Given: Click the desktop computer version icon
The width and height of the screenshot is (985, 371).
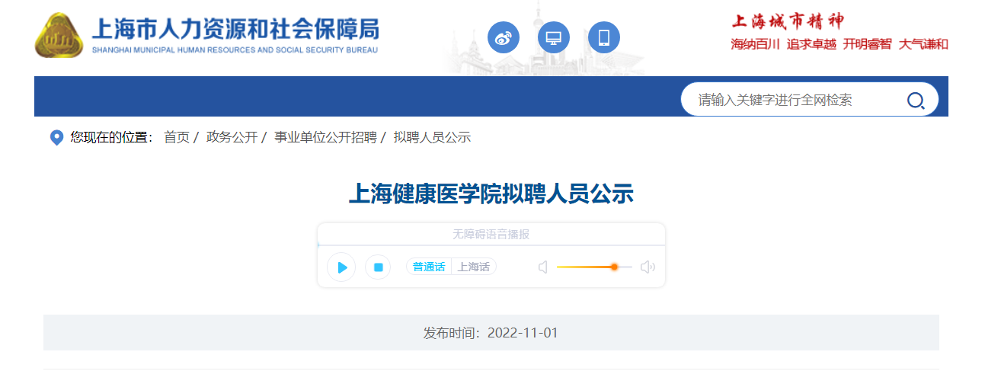Looking at the screenshot, I should coord(554,37).
